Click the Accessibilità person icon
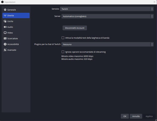The width and height of the screenshot is (157, 121). (5, 44)
